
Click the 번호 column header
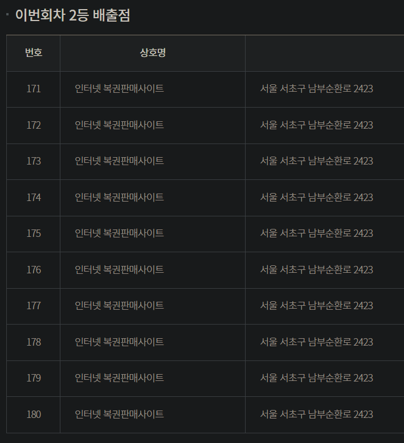[34, 53]
